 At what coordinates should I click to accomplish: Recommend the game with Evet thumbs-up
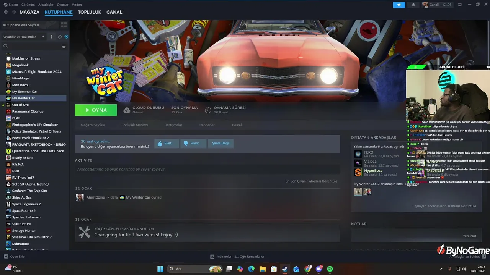tap(167, 144)
